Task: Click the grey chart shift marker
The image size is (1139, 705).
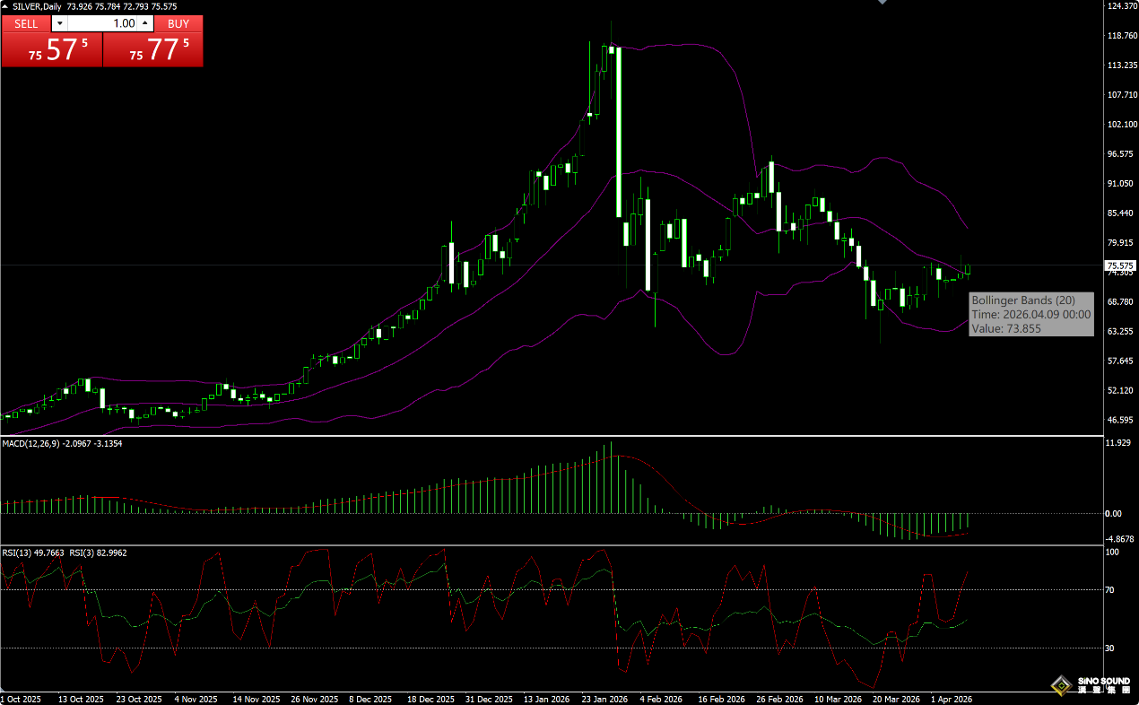Action: click(x=882, y=3)
